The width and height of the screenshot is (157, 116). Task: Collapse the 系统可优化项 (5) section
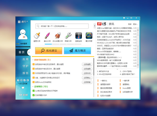point(33,60)
